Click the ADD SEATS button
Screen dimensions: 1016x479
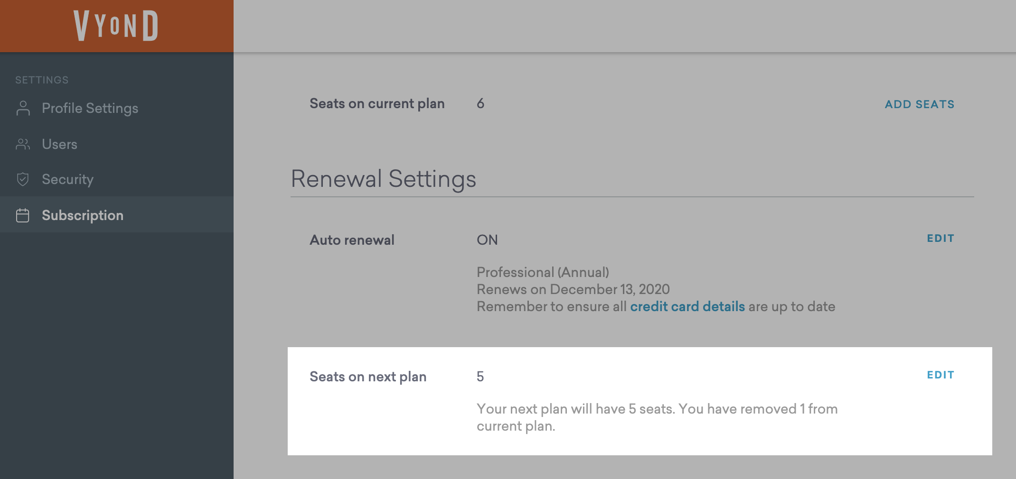point(919,104)
